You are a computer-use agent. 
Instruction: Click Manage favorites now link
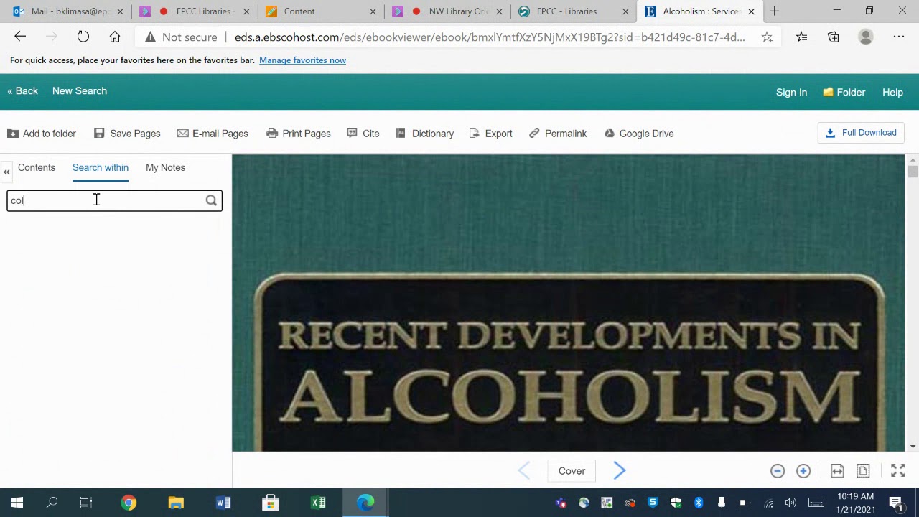(x=302, y=60)
